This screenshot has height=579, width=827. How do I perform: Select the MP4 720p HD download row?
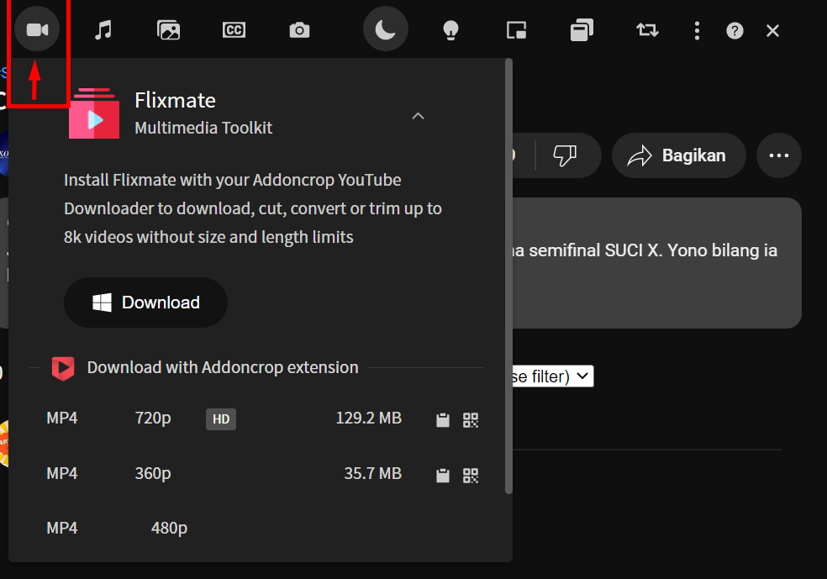coord(262,418)
